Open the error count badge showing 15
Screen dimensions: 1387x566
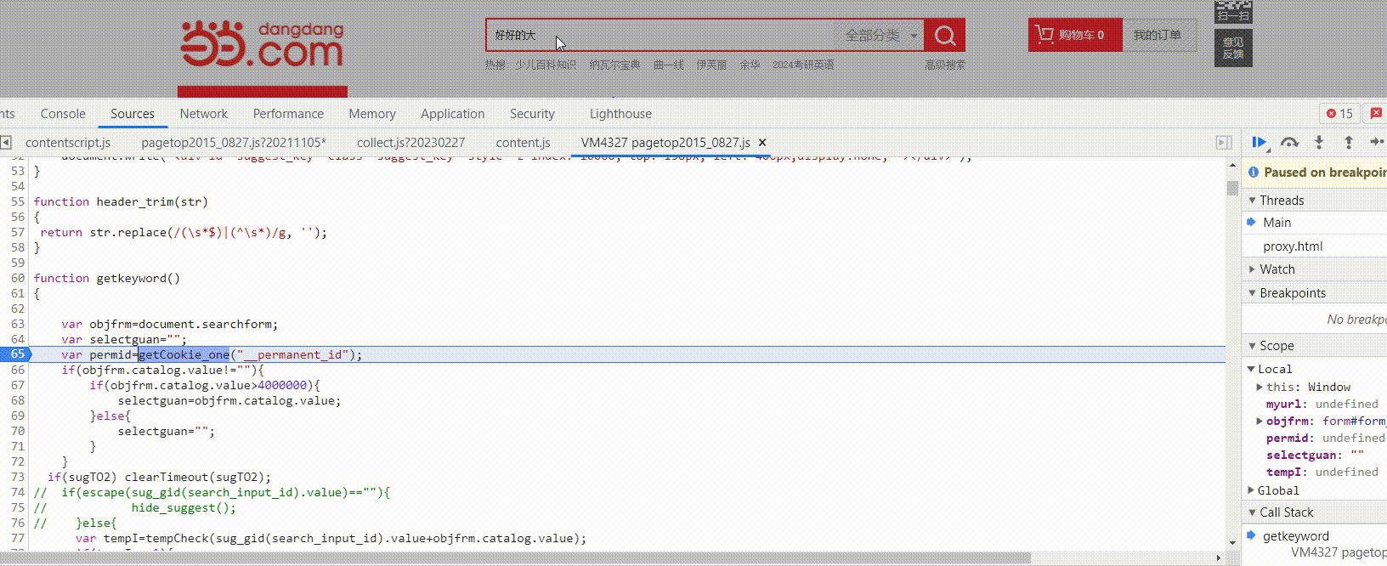point(1339,113)
